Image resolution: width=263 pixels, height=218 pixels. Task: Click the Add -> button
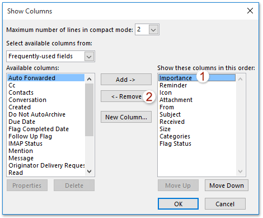(x=126, y=80)
